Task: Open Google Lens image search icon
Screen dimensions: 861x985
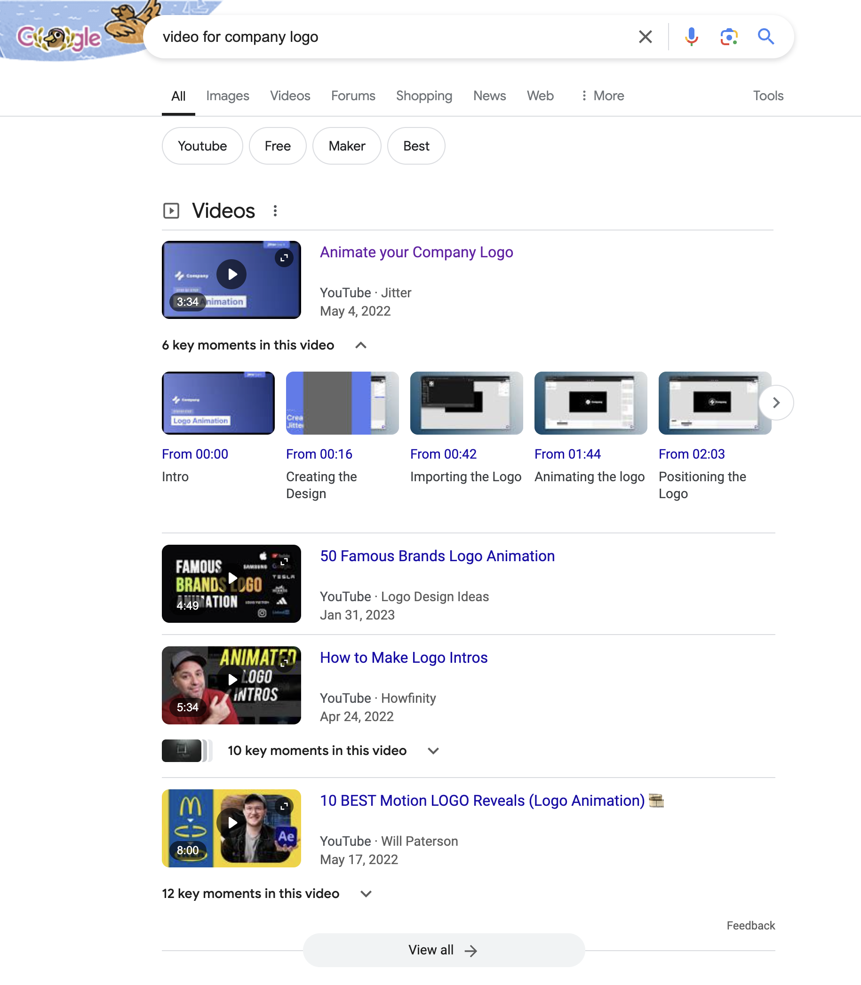Action: pos(729,37)
